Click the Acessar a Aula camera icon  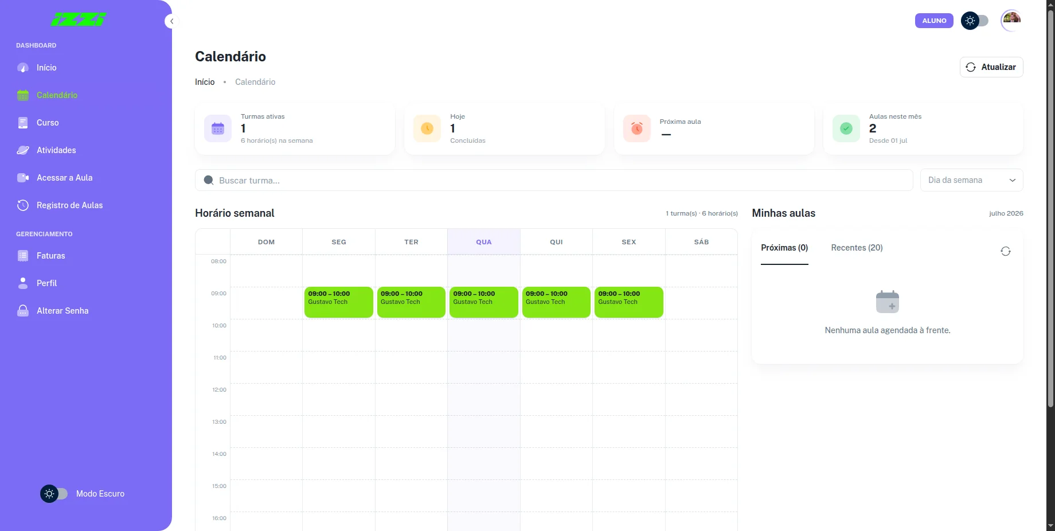23,178
